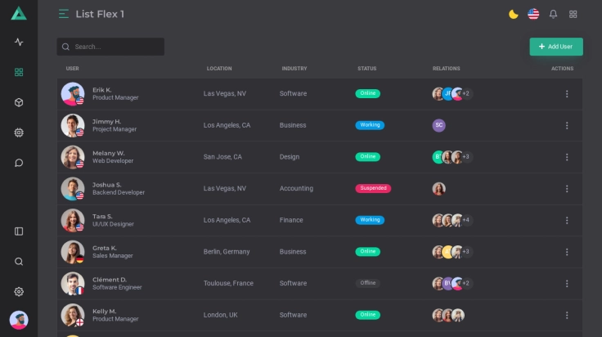This screenshot has width=602, height=337.
Task: Click the activity pulse icon in sidebar
Action: (19, 42)
